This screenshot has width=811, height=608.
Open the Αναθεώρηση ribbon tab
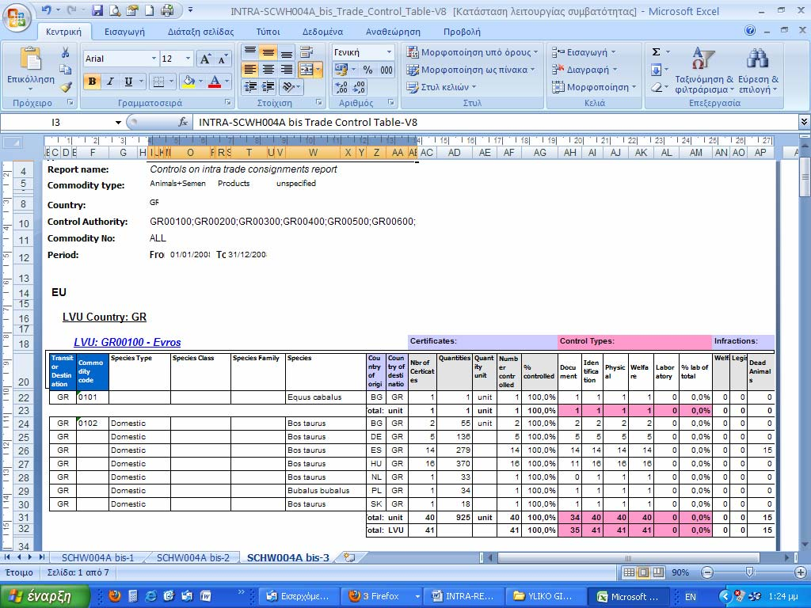[x=393, y=32]
